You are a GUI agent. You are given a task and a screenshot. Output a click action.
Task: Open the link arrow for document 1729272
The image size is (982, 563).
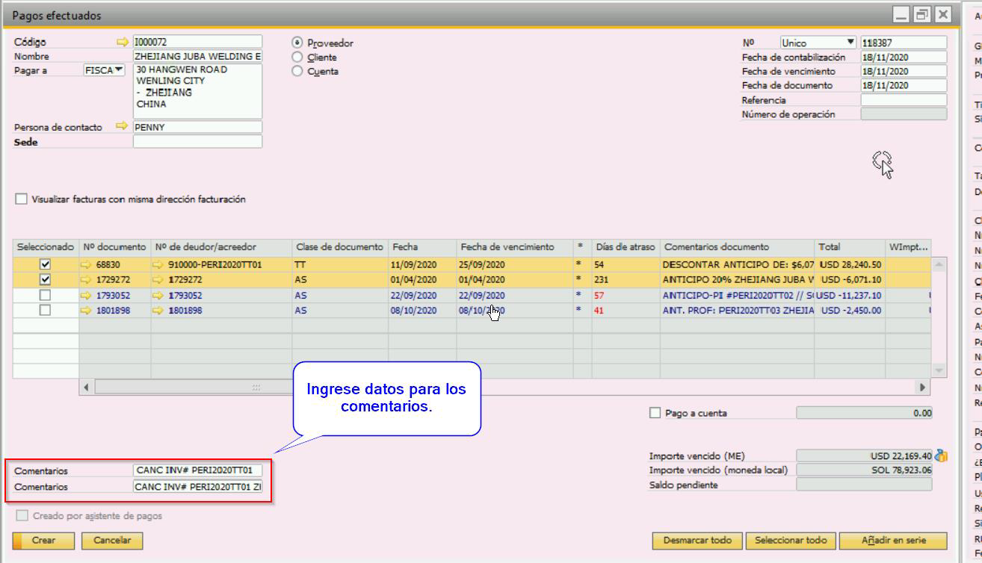pyautogui.click(x=87, y=280)
